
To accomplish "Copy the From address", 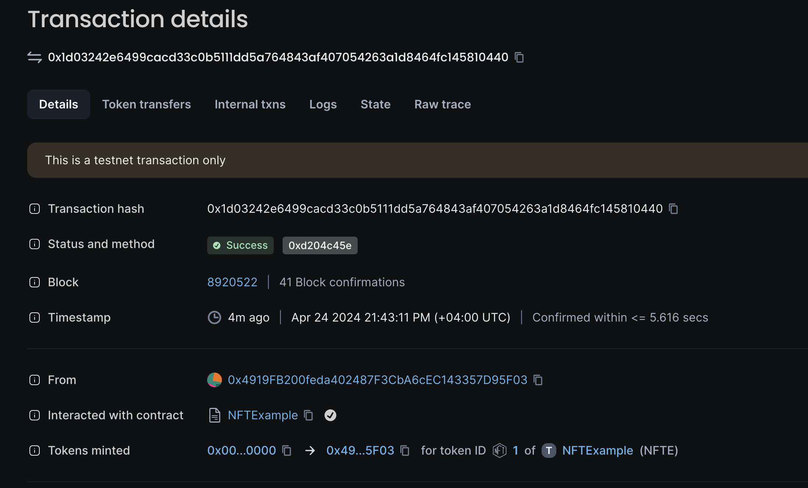I will [x=538, y=380].
